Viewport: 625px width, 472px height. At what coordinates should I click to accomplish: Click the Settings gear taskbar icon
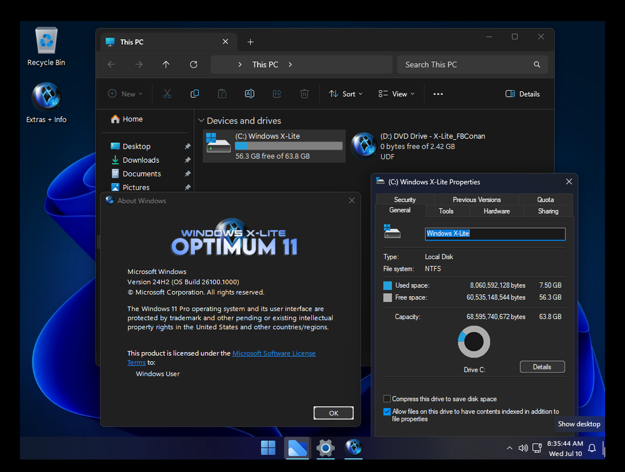(325, 448)
